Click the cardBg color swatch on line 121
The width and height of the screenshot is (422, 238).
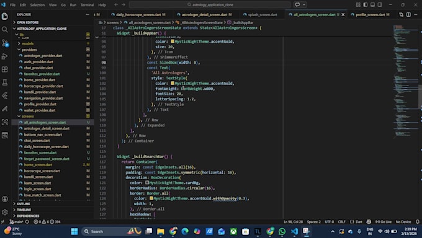point(147,183)
